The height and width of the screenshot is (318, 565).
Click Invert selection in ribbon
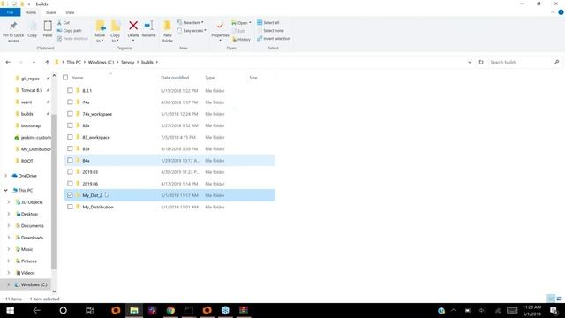274,39
